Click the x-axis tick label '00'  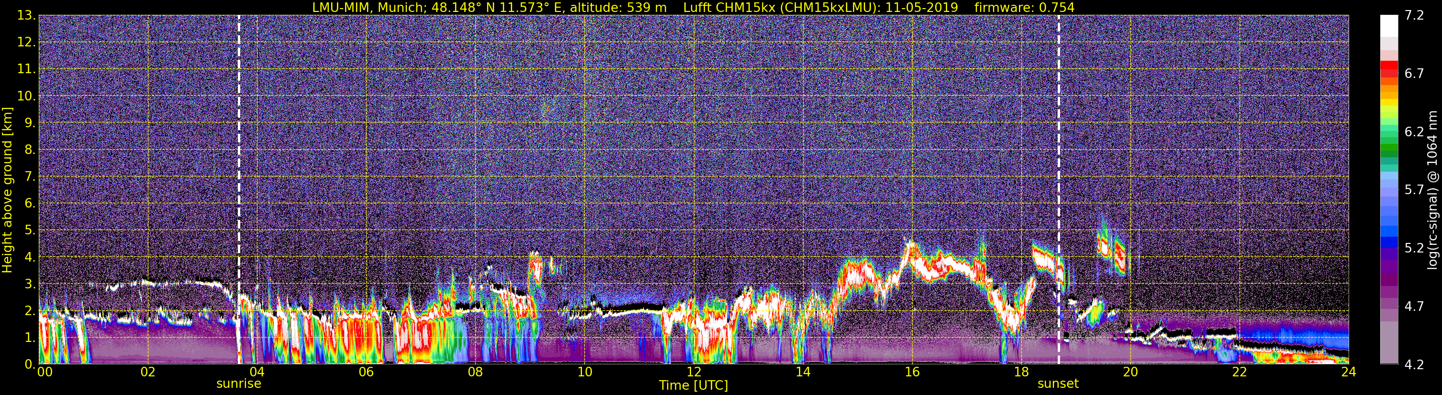click(45, 373)
